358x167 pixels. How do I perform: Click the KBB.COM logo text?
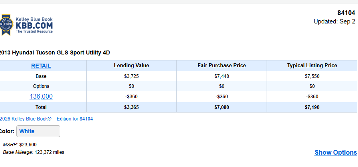pyautogui.click(x=34, y=25)
